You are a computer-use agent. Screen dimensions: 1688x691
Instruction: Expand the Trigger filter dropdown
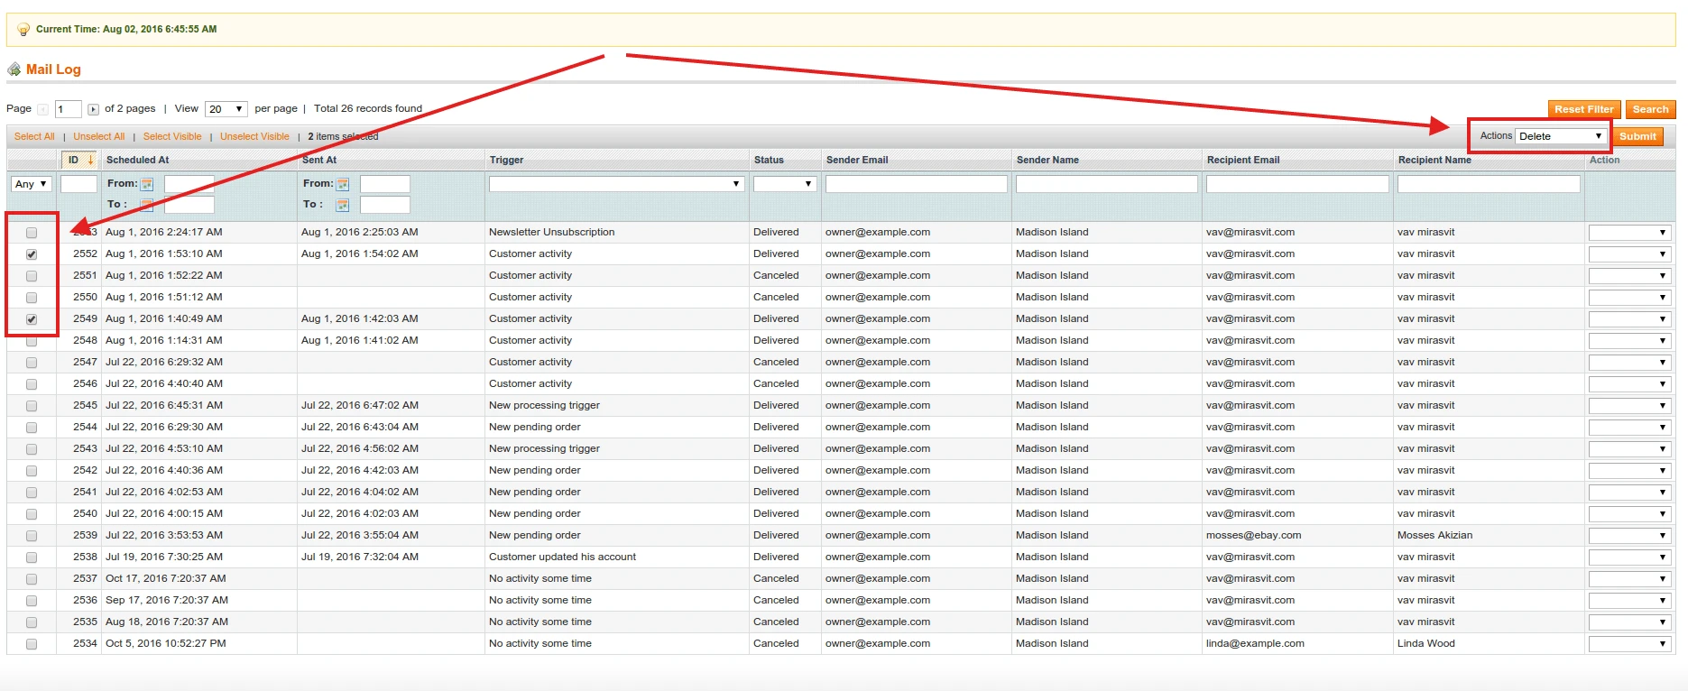point(616,184)
